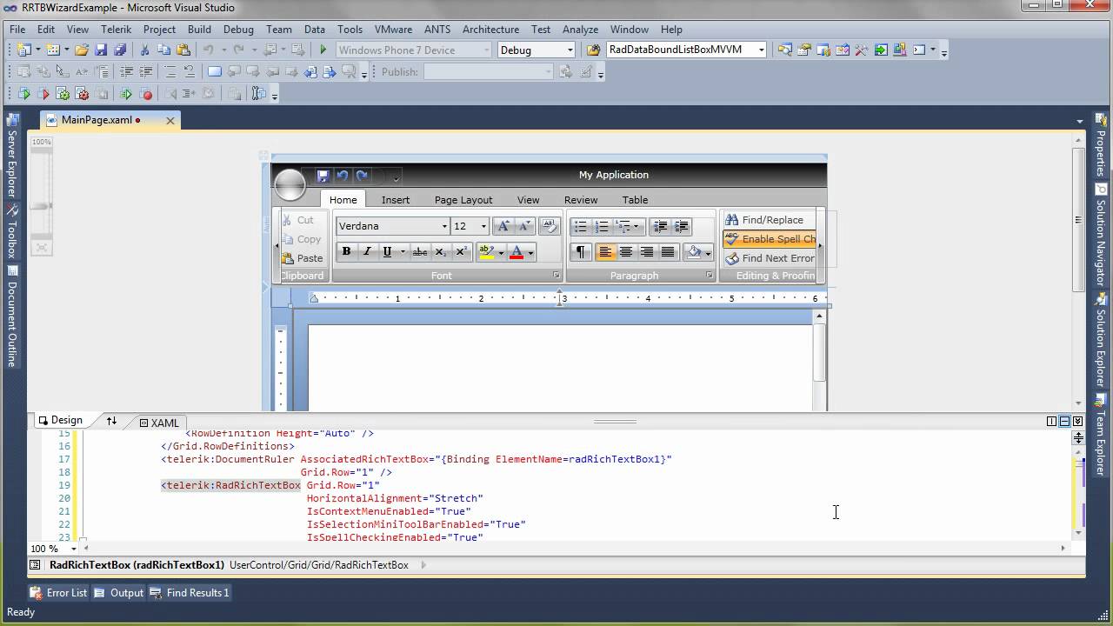Open the font size 12 dropdown
This screenshot has width=1113, height=626.
click(x=483, y=226)
